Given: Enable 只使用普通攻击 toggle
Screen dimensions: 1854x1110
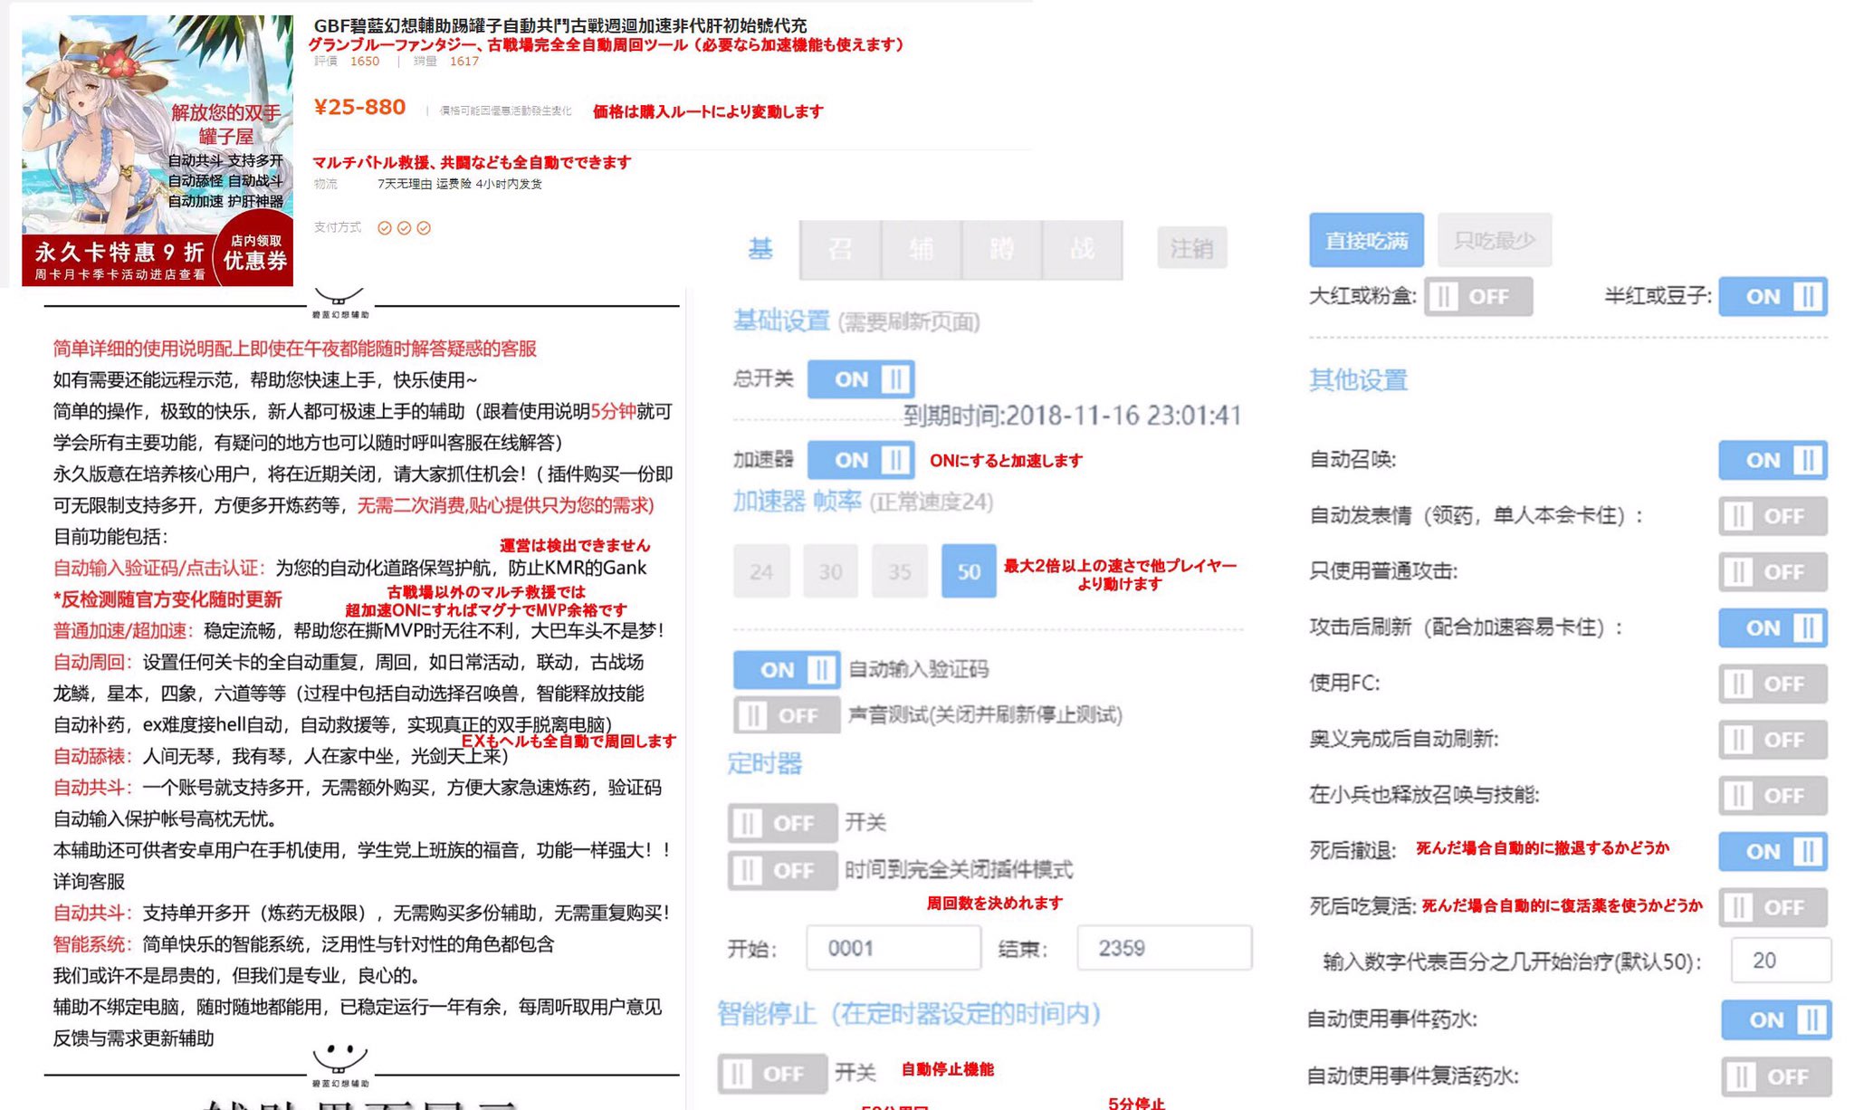Looking at the screenshot, I should 1773,572.
